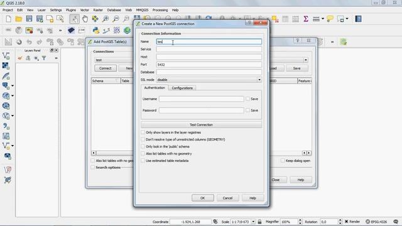Toggle the Render checkbox in status bar
This screenshot has width=402, height=226.
click(x=346, y=222)
